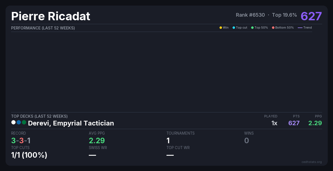Click the cyan Top cut legend dot
The height and width of the screenshot is (171, 333).
(x=234, y=28)
